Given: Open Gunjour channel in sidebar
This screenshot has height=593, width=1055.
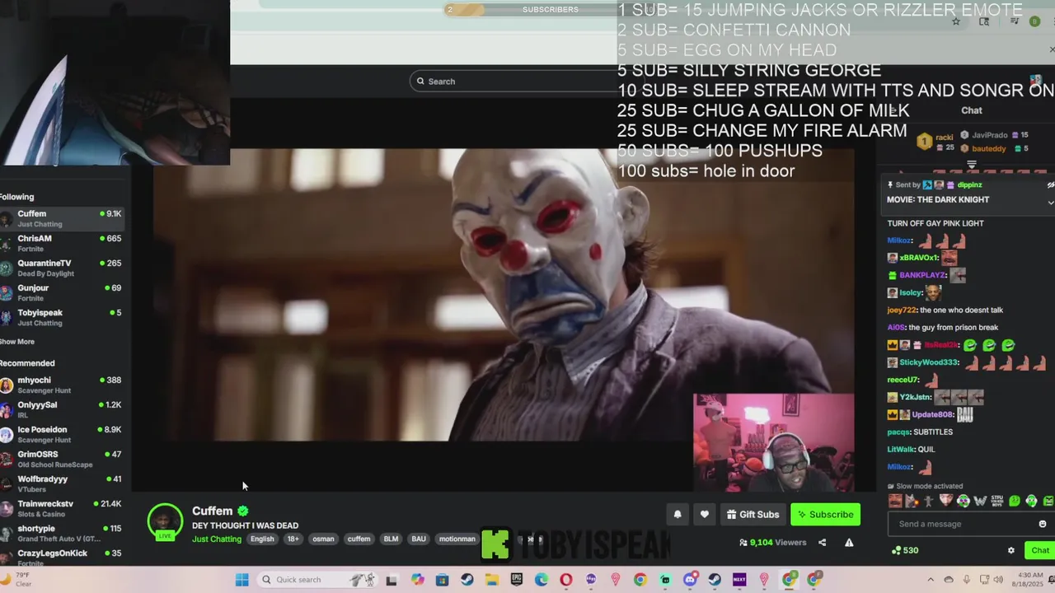Looking at the screenshot, I should 62,292.
